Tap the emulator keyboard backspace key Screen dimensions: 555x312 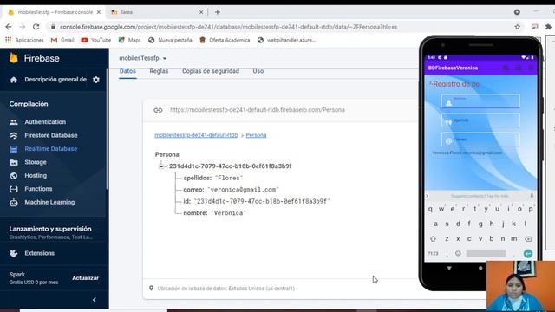[528, 239]
